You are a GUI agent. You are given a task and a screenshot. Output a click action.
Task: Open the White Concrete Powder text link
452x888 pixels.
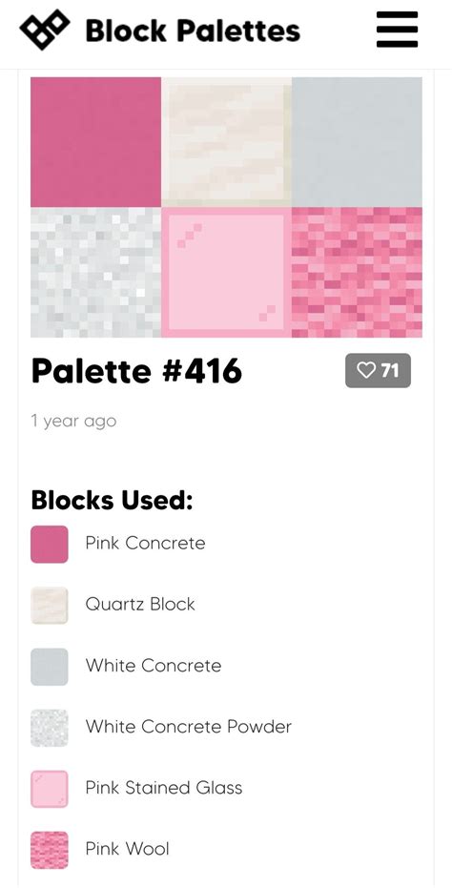(x=188, y=727)
